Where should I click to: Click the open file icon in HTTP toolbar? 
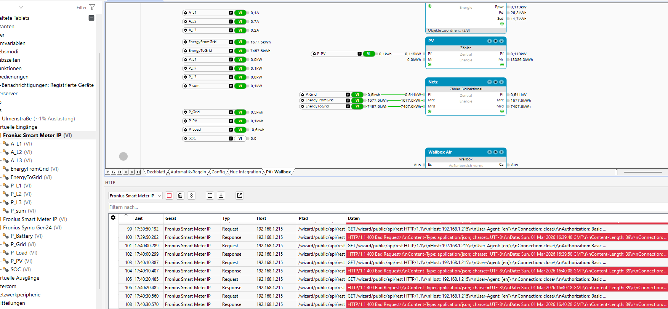210,195
